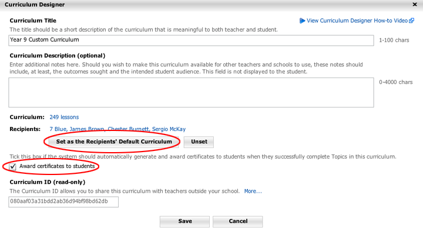Select the read-only Curriculum ID field
This screenshot has height=232, width=423.
(63, 202)
